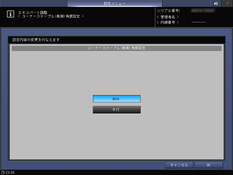Click the 管理者名 label
233x175 pixels.
tap(168, 17)
